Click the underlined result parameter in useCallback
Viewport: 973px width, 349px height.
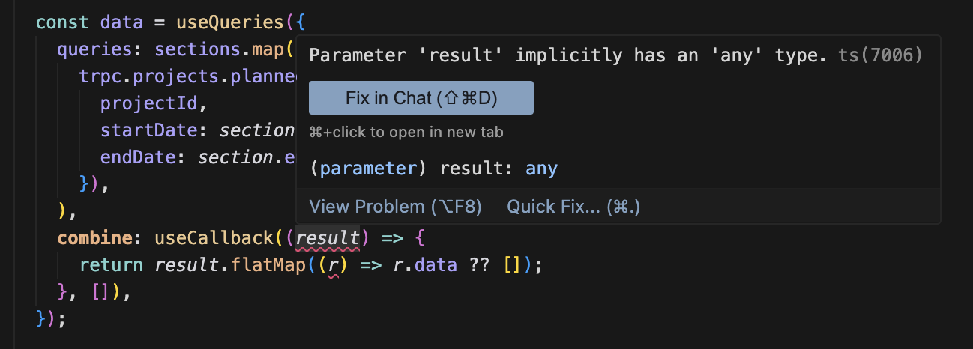[328, 239]
